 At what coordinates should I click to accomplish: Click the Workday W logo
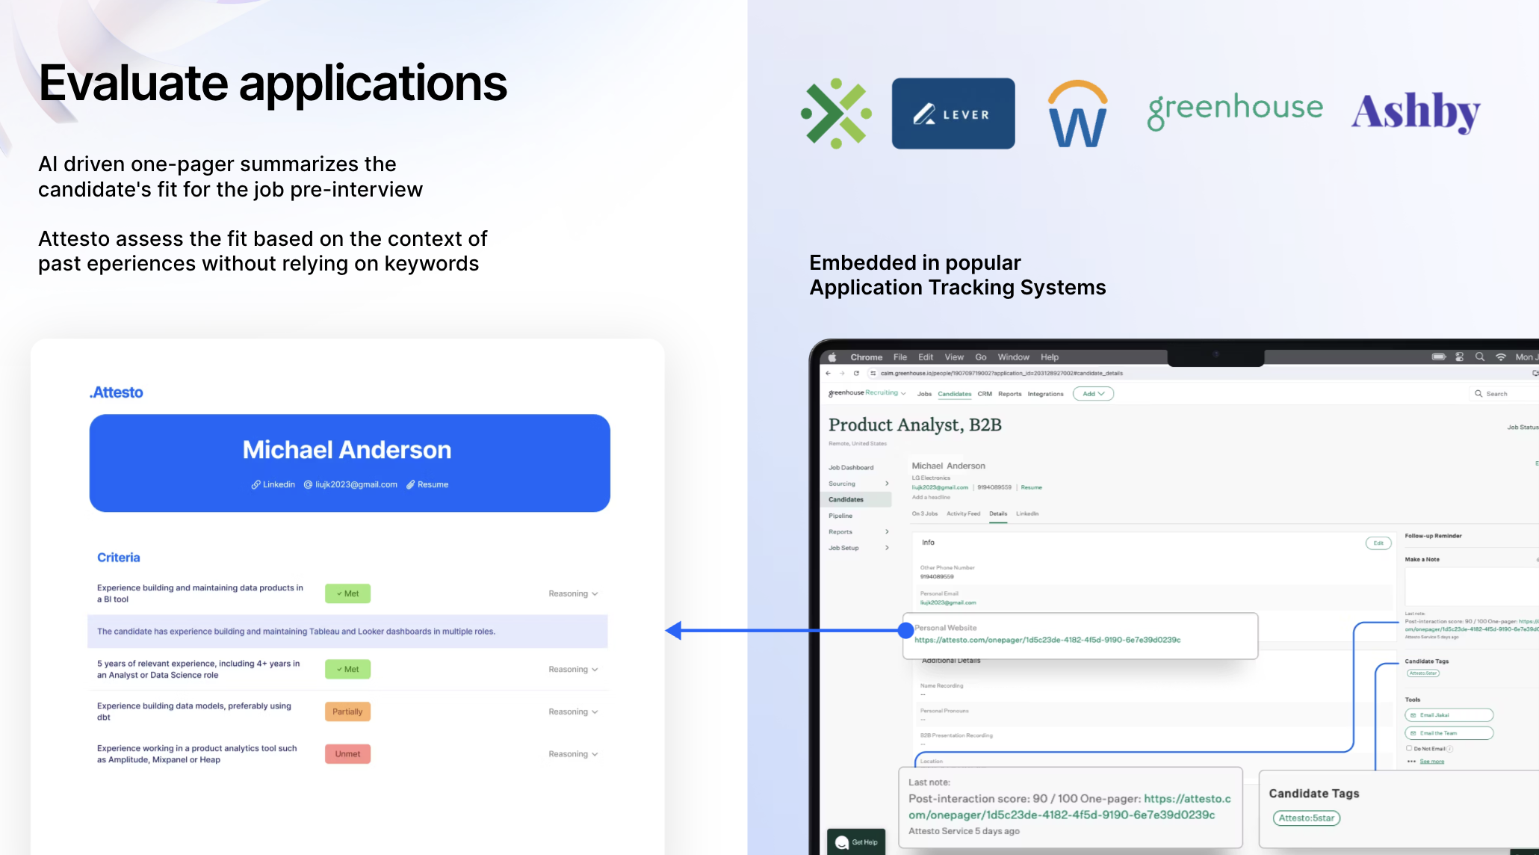[x=1077, y=114]
